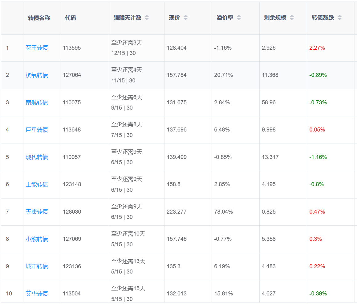This screenshot has width=357, height=305.
Task: Sort by 转债涨跌 arrow icon
Action: point(339,18)
